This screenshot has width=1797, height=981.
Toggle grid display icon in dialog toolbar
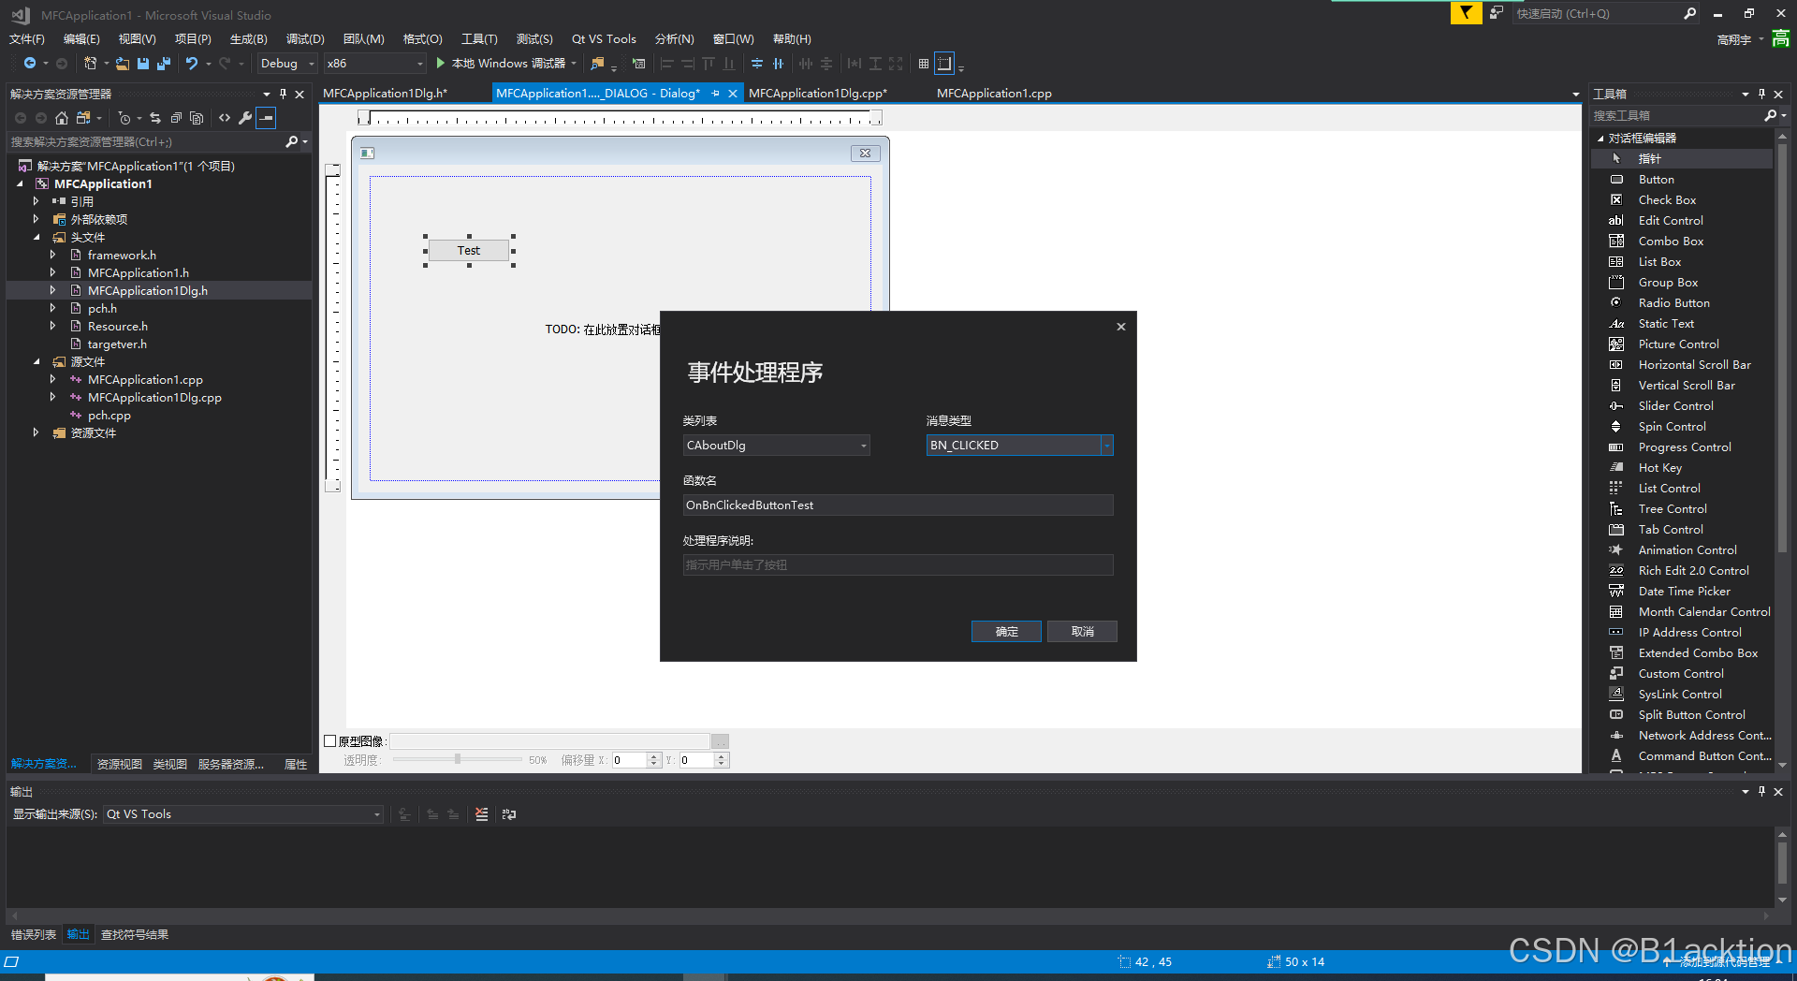(x=924, y=64)
